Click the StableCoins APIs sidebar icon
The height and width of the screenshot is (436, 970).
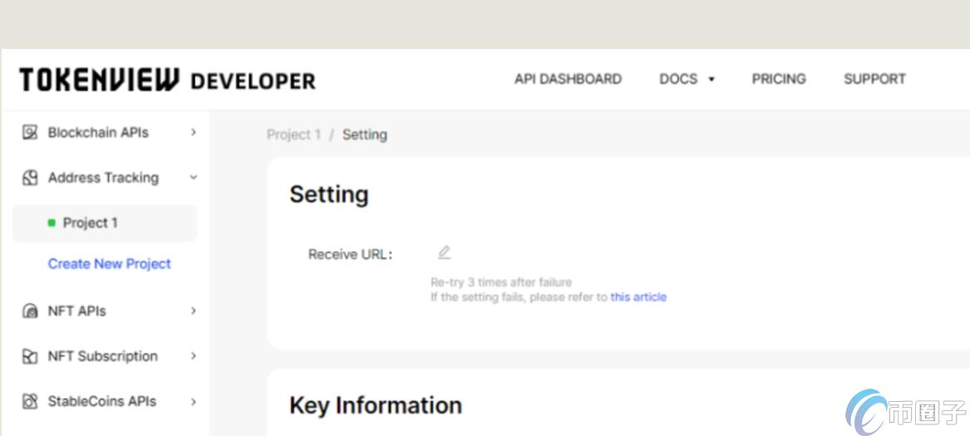[x=30, y=401]
